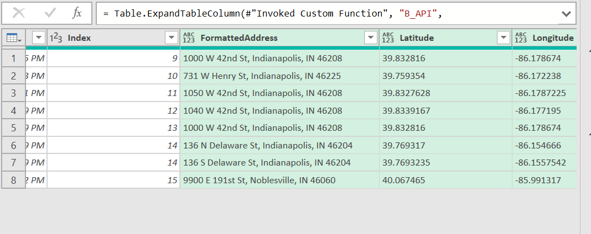Change data type icon of Latitude column

pyautogui.click(x=388, y=38)
